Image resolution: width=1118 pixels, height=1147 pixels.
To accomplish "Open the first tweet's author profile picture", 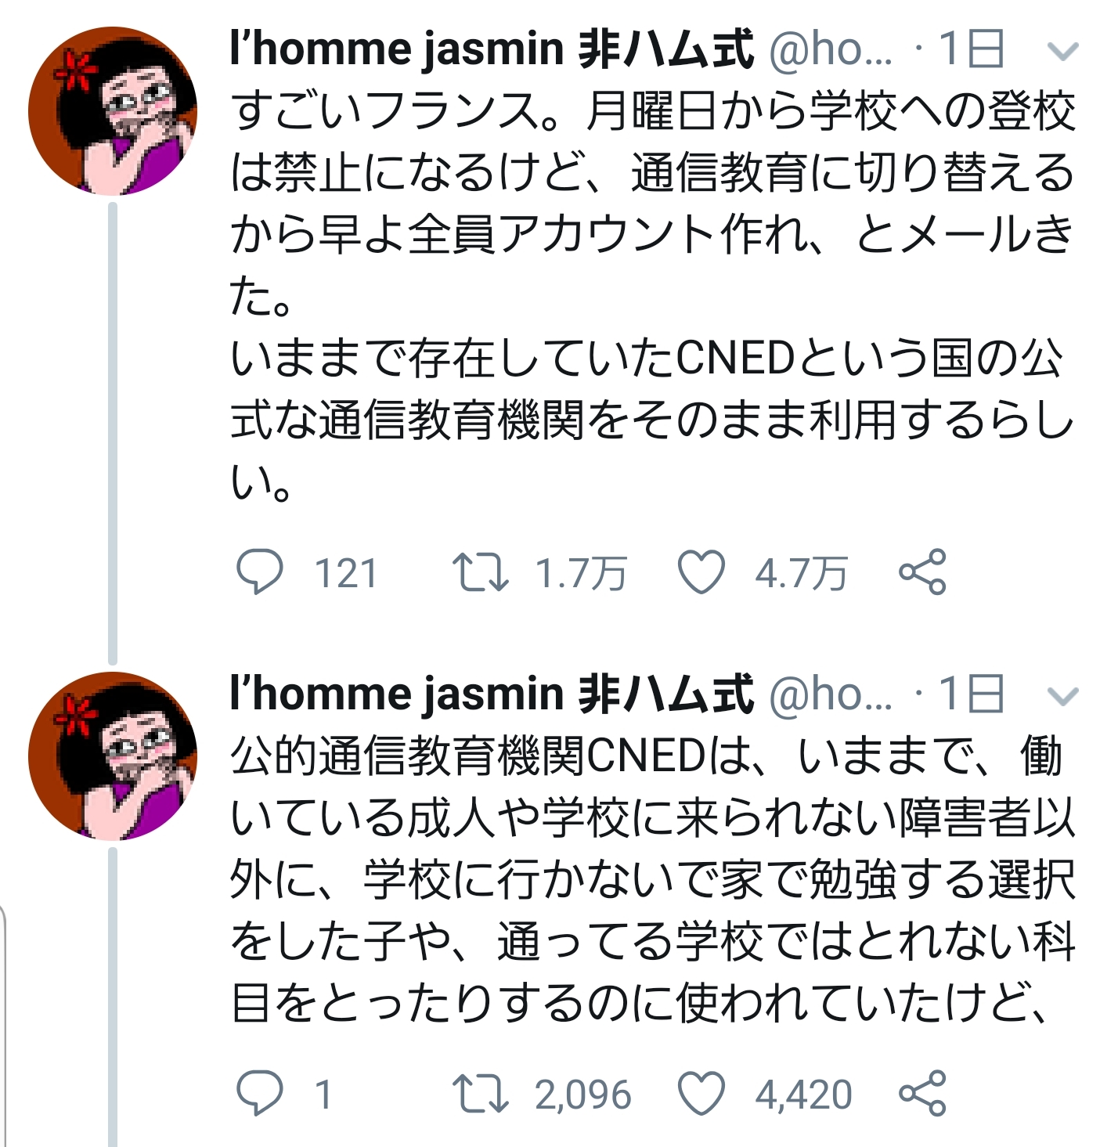I will (x=112, y=110).
